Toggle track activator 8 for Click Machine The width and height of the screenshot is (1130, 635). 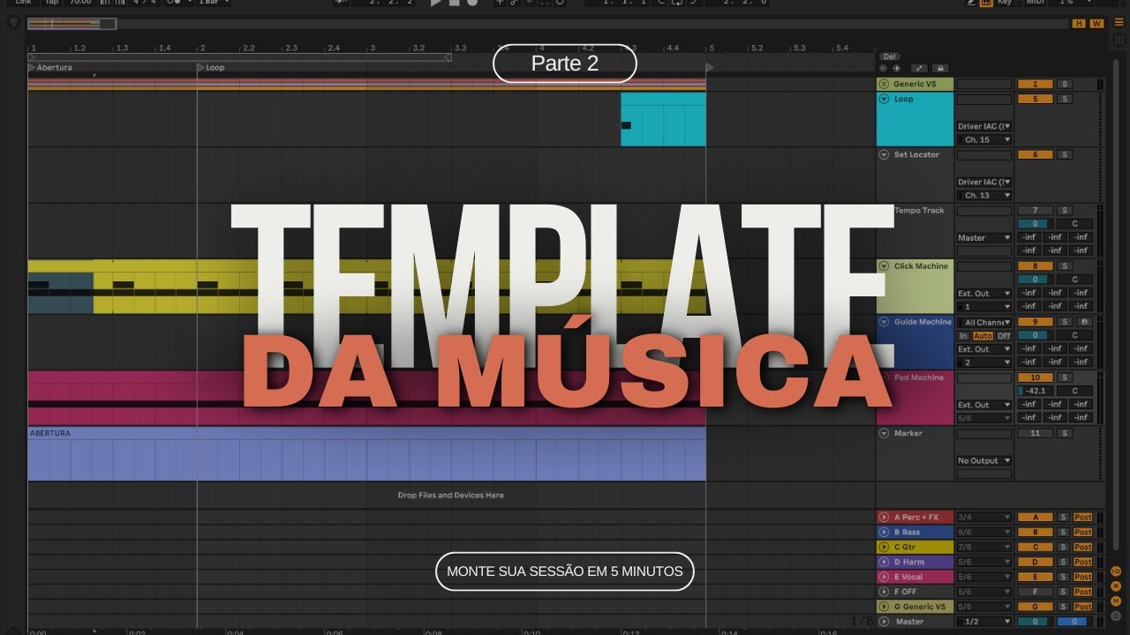coord(1036,265)
